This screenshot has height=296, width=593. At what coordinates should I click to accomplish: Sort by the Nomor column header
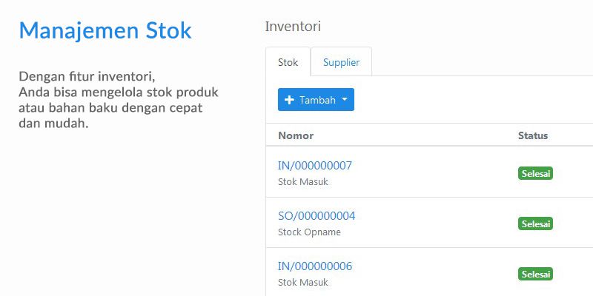(x=296, y=135)
